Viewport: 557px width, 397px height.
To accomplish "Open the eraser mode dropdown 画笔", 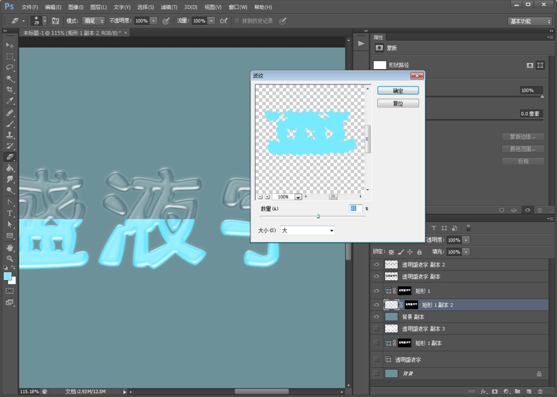I will click(x=93, y=21).
